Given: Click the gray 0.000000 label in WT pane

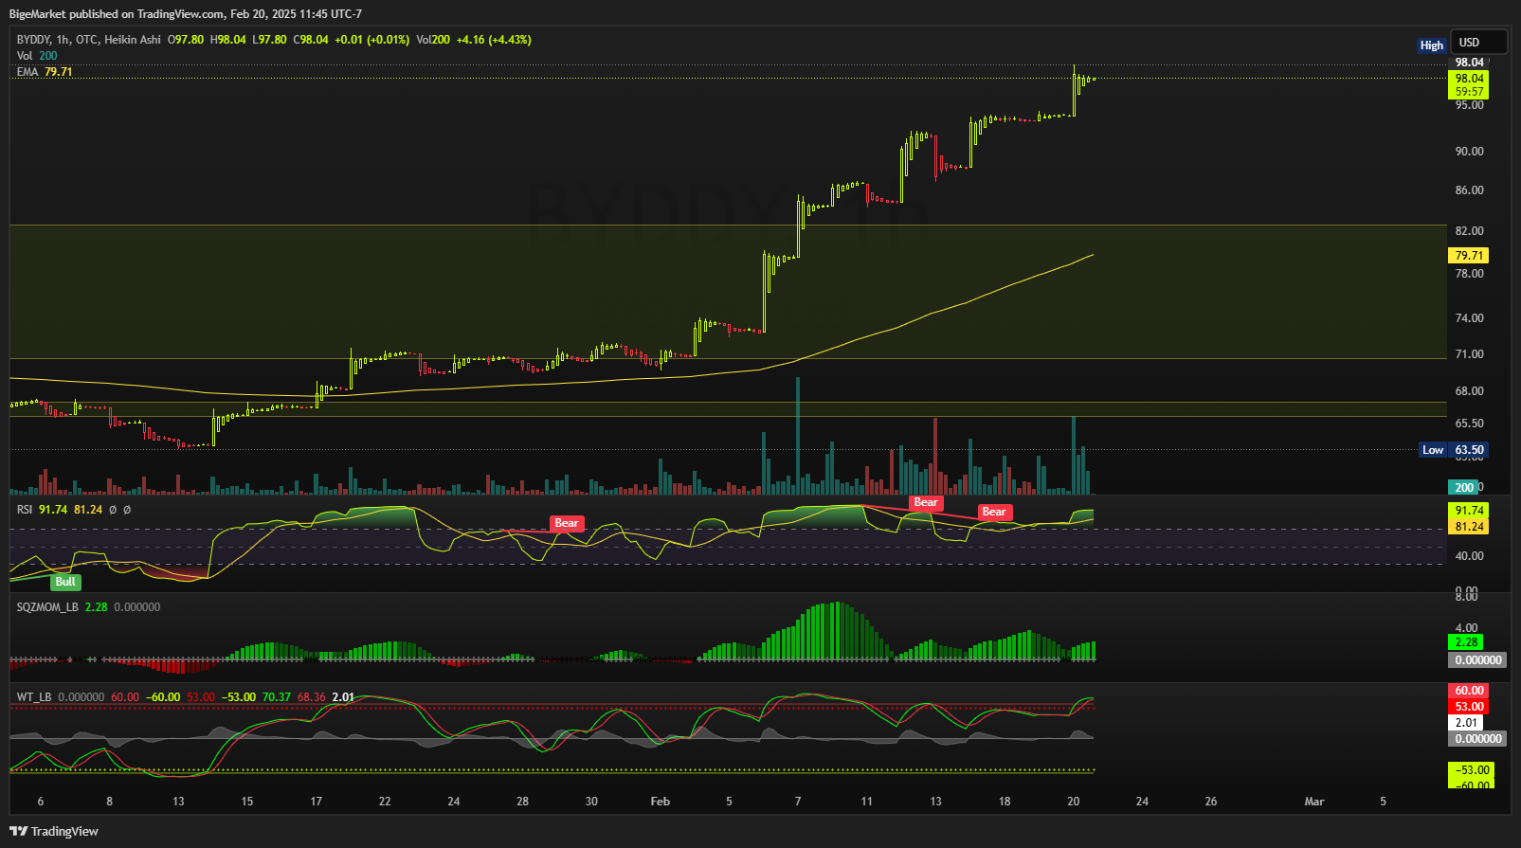Looking at the screenshot, I should tap(1477, 739).
